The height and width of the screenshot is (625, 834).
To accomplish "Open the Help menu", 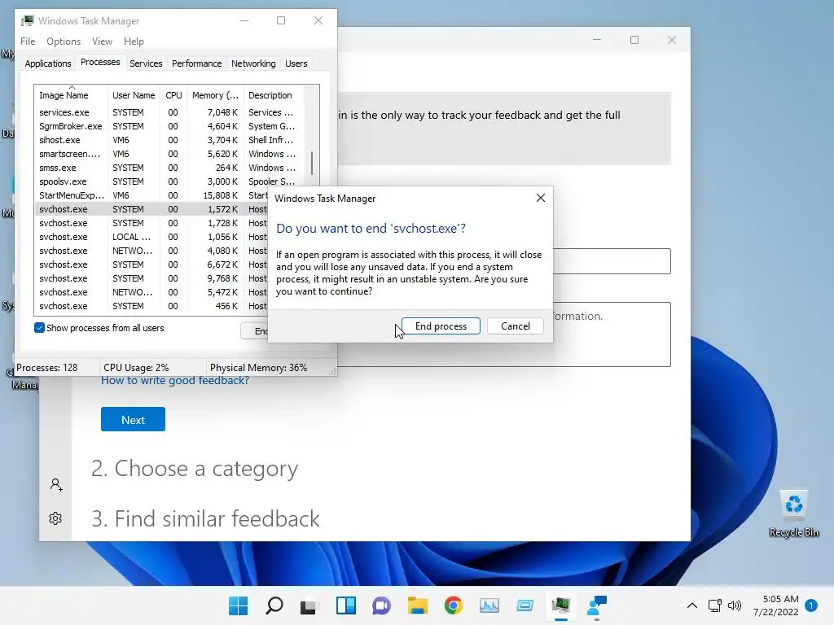I will (x=134, y=42).
